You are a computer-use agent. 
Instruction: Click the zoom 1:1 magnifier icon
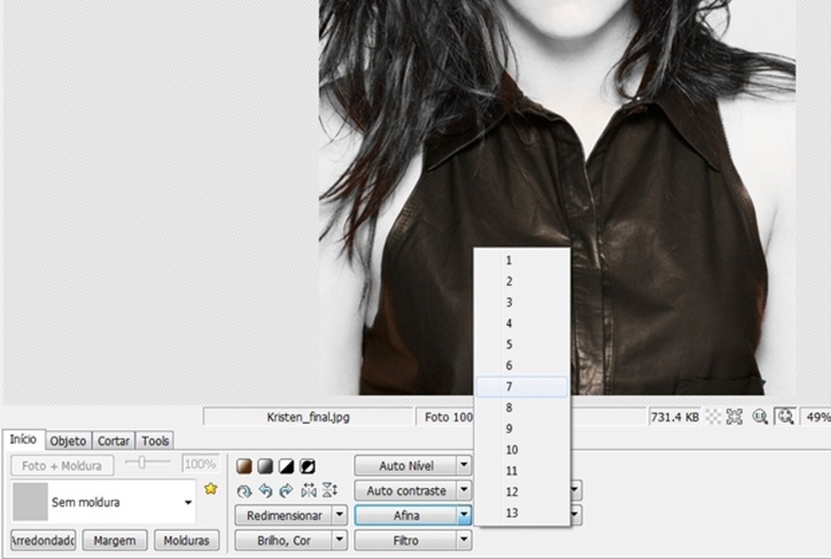pyautogui.click(x=760, y=416)
